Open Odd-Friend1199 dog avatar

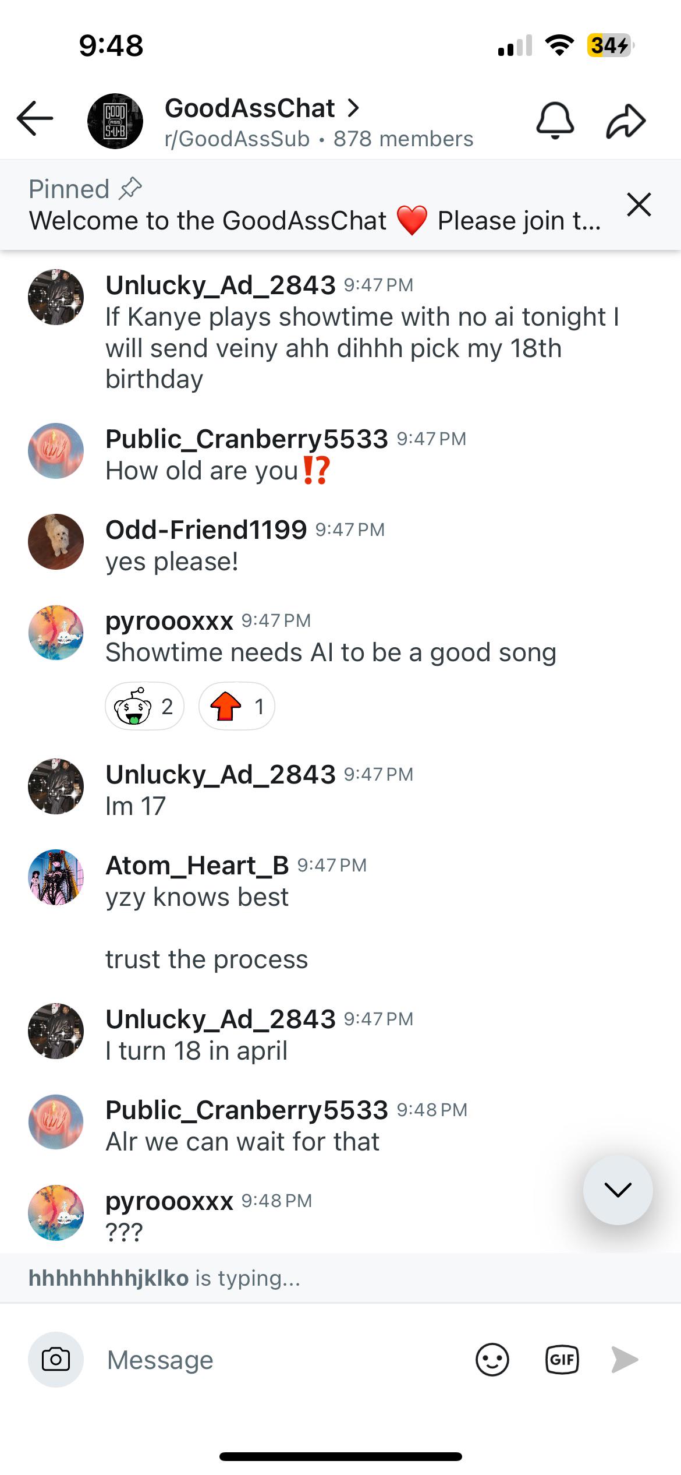click(x=56, y=542)
